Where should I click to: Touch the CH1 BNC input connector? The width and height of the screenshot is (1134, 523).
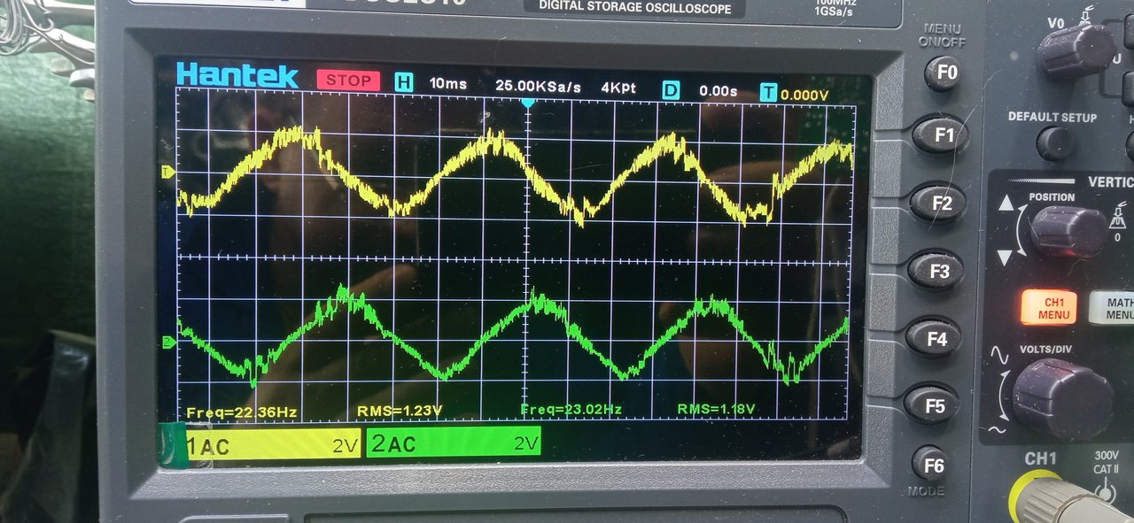(1058, 498)
